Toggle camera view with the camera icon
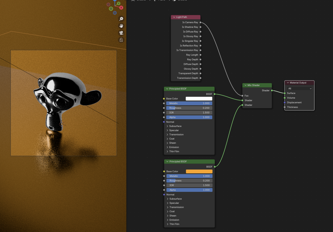Image resolution: width=333 pixels, height=232 pixels. pyautogui.click(x=121, y=33)
